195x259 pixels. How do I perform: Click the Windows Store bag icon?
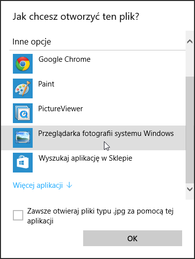pyautogui.click(x=23, y=163)
